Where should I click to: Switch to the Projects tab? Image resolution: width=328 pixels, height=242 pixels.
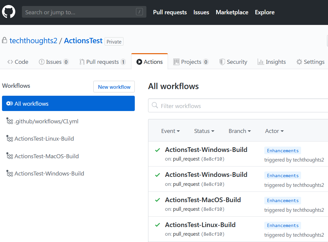tap(191, 62)
